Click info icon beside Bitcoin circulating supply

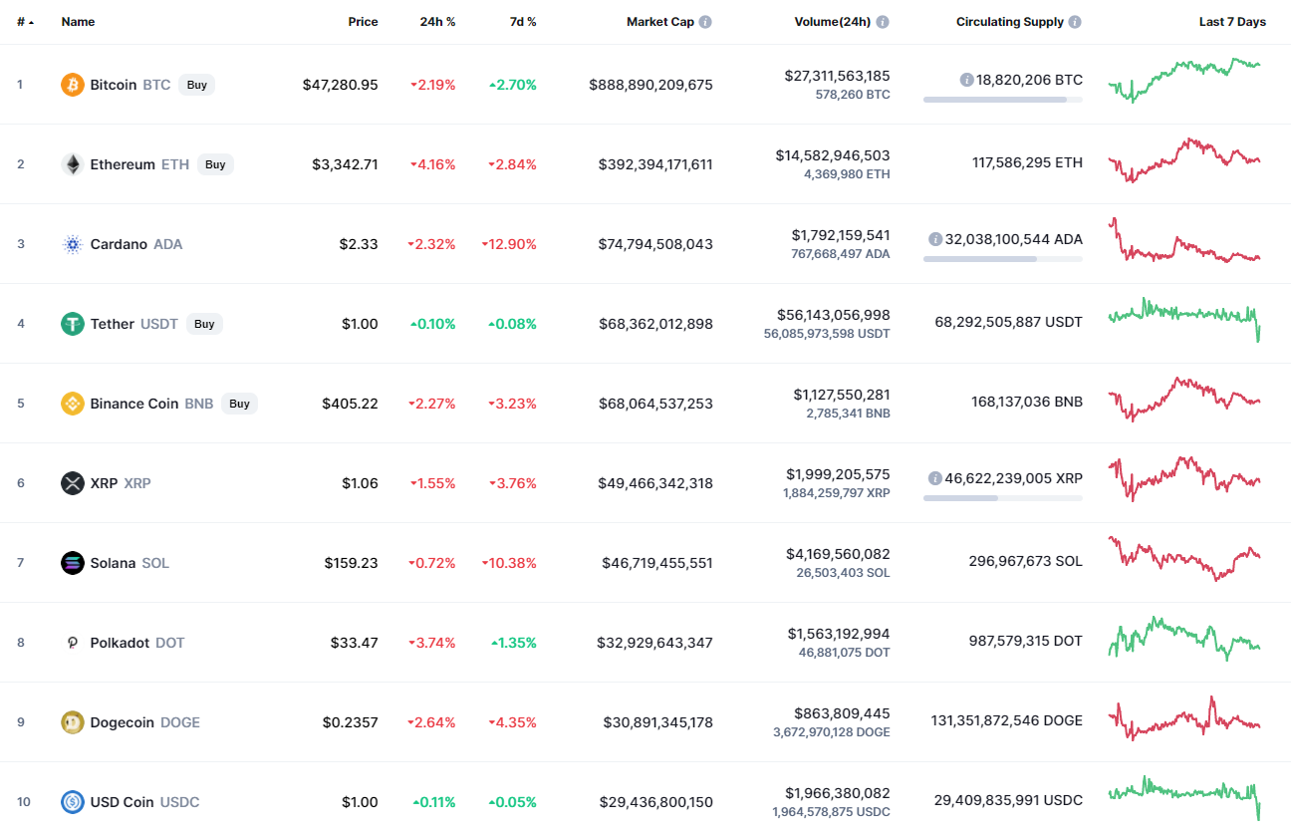click(x=966, y=80)
